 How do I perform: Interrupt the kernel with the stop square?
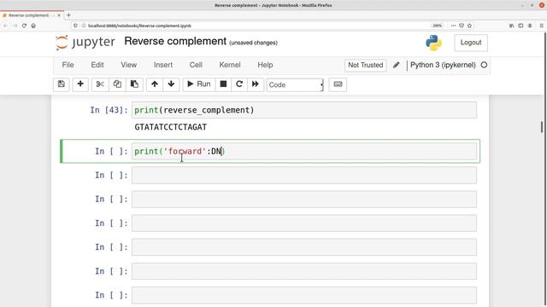tap(223, 84)
